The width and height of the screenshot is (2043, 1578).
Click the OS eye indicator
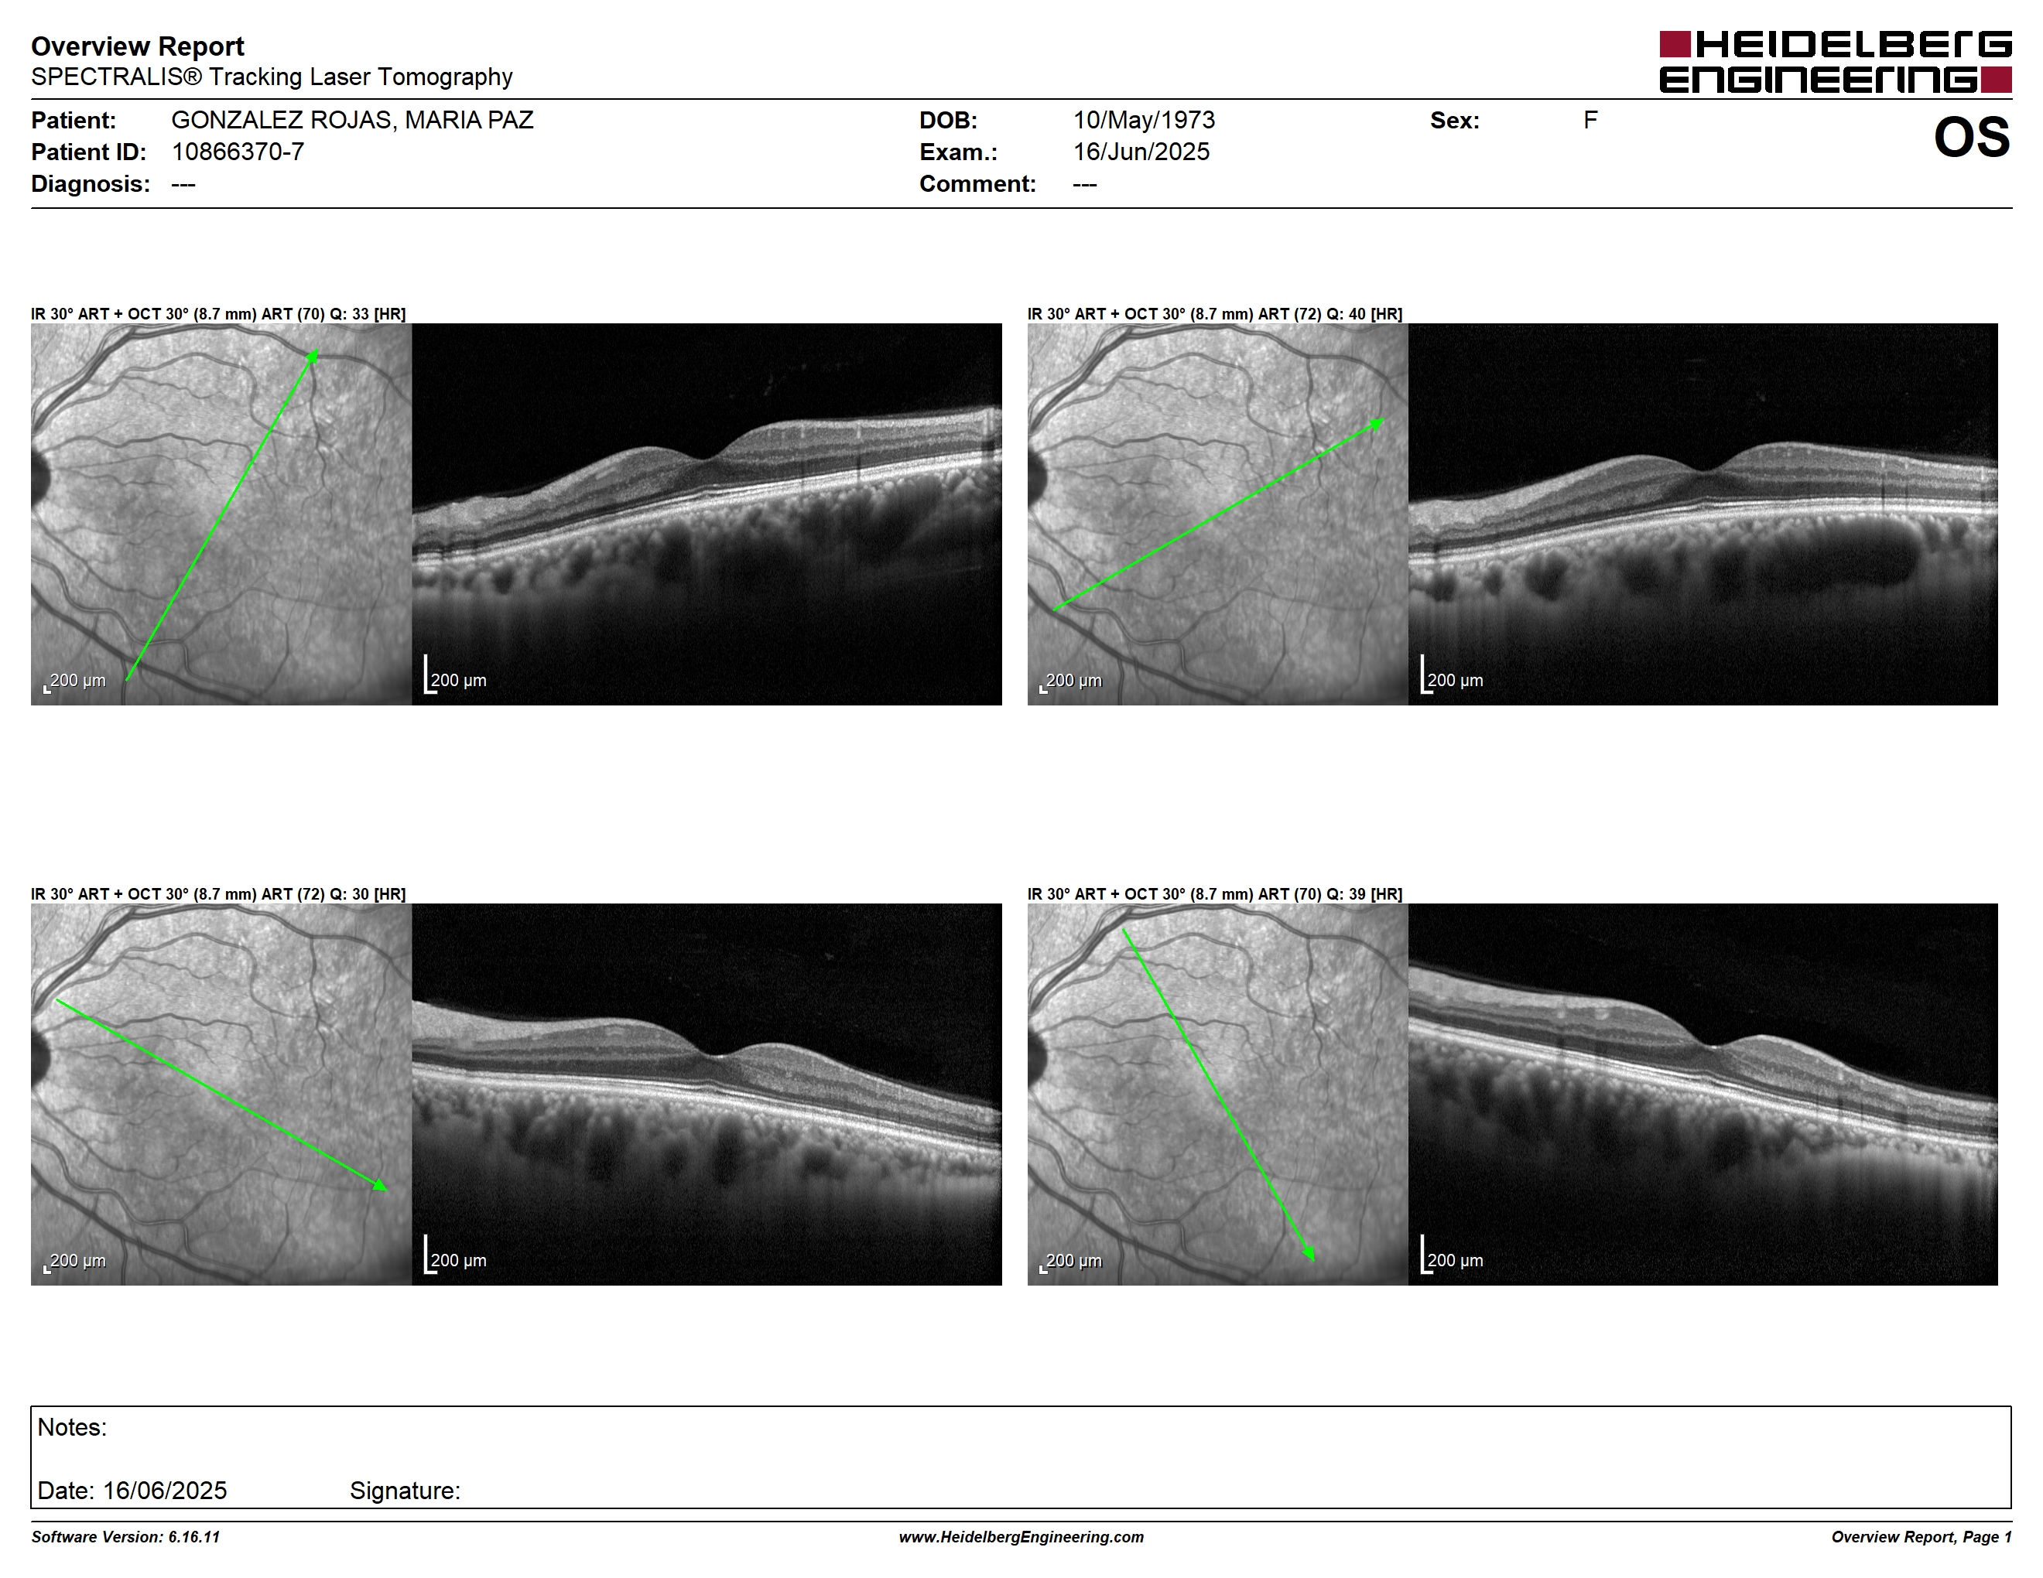(x=1972, y=138)
